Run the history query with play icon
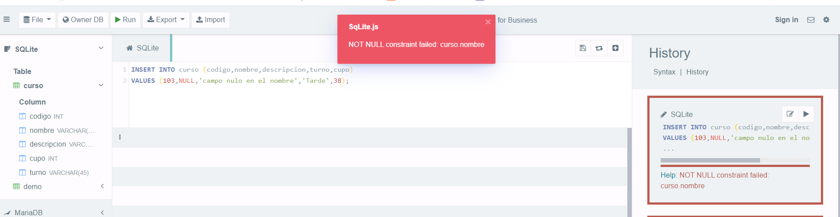The width and height of the screenshot is (840, 217). [x=806, y=114]
